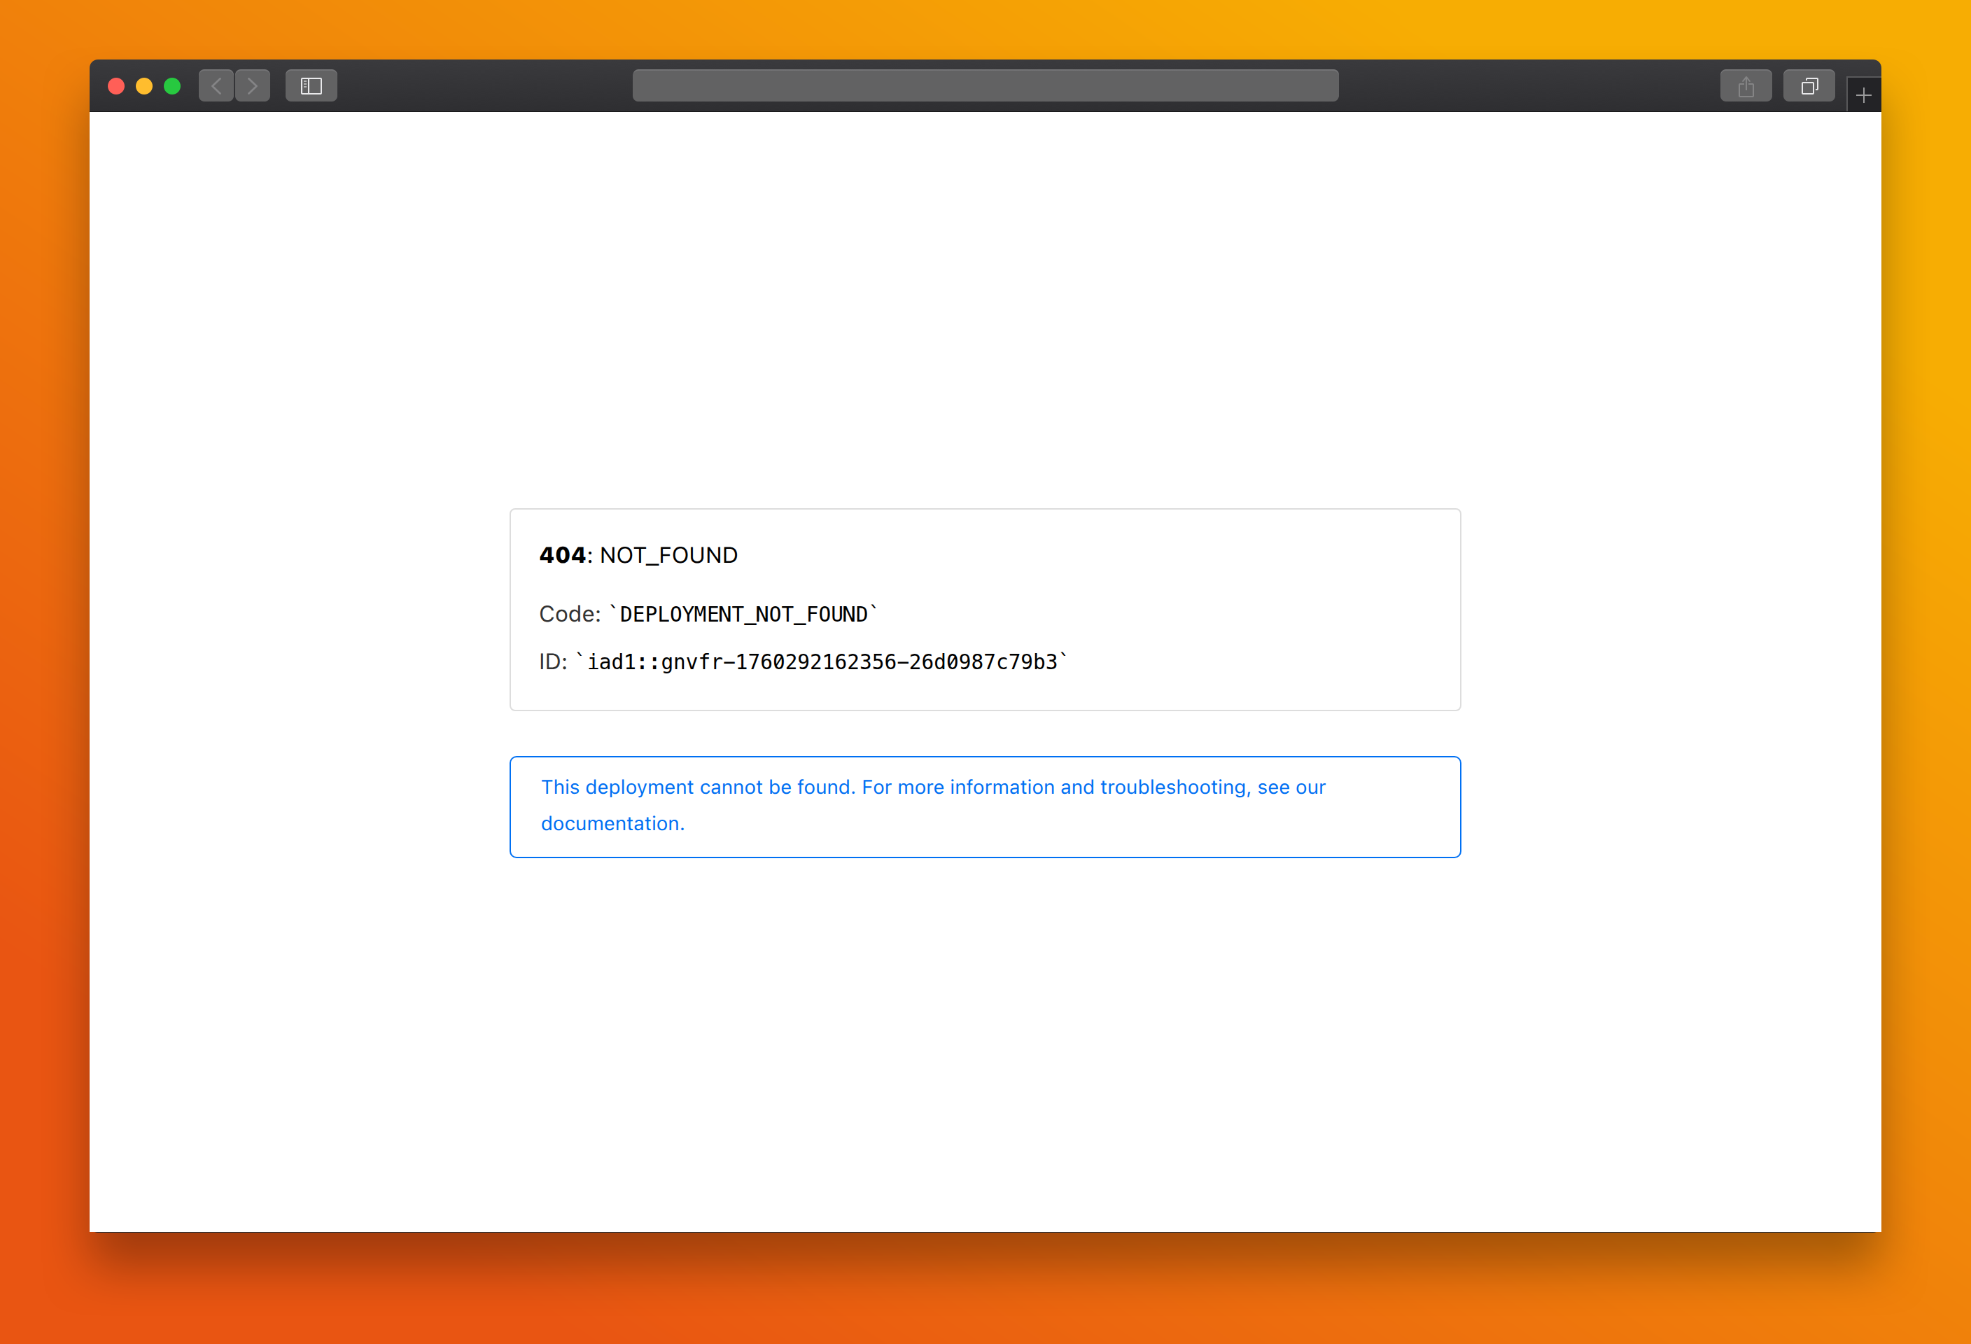The image size is (1971, 1344).
Task: Go back using the back arrow
Action: (216, 85)
